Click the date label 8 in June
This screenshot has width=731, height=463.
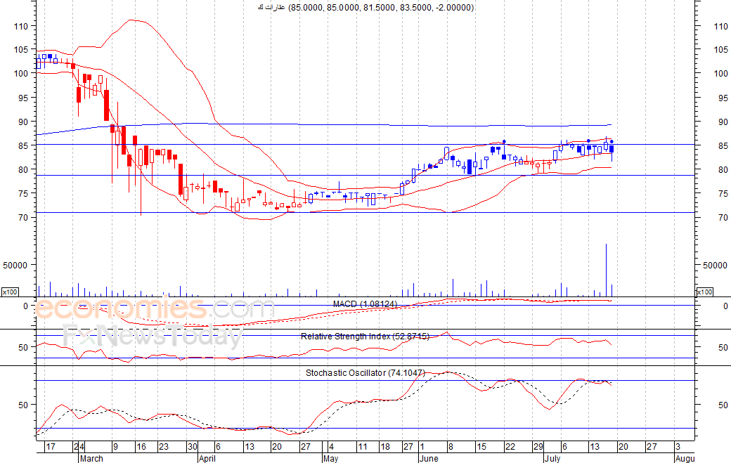[451, 447]
